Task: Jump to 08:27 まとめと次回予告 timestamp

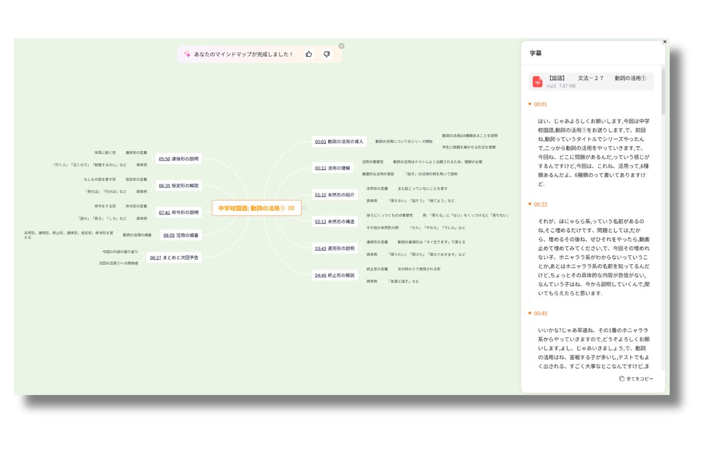Action: (156, 257)
